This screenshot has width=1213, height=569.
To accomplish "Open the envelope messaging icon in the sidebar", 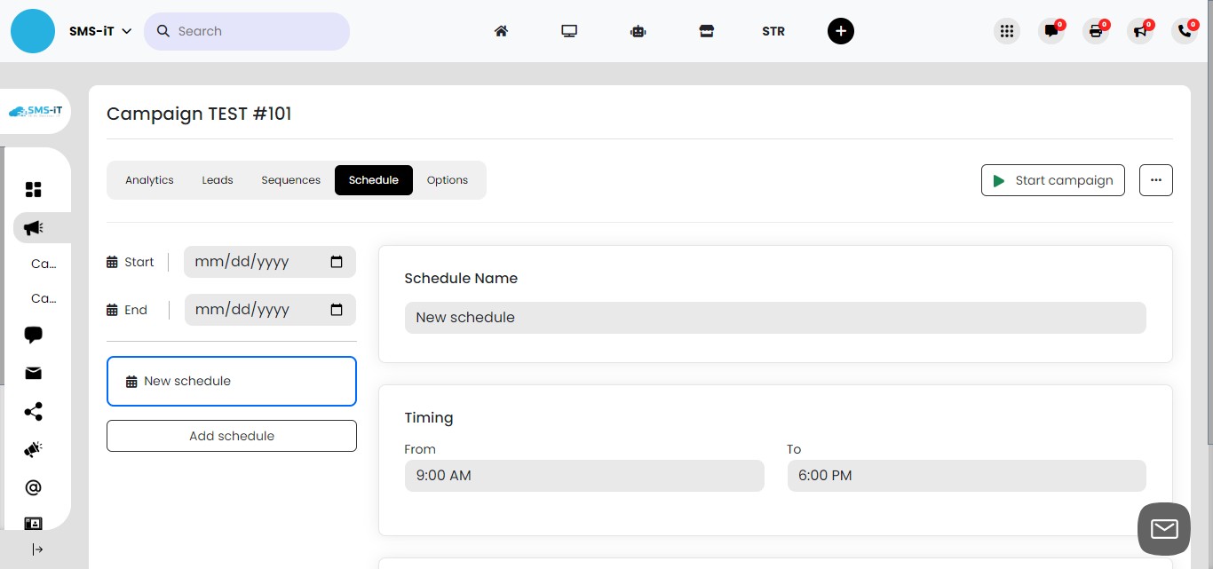I will (33, 373).
